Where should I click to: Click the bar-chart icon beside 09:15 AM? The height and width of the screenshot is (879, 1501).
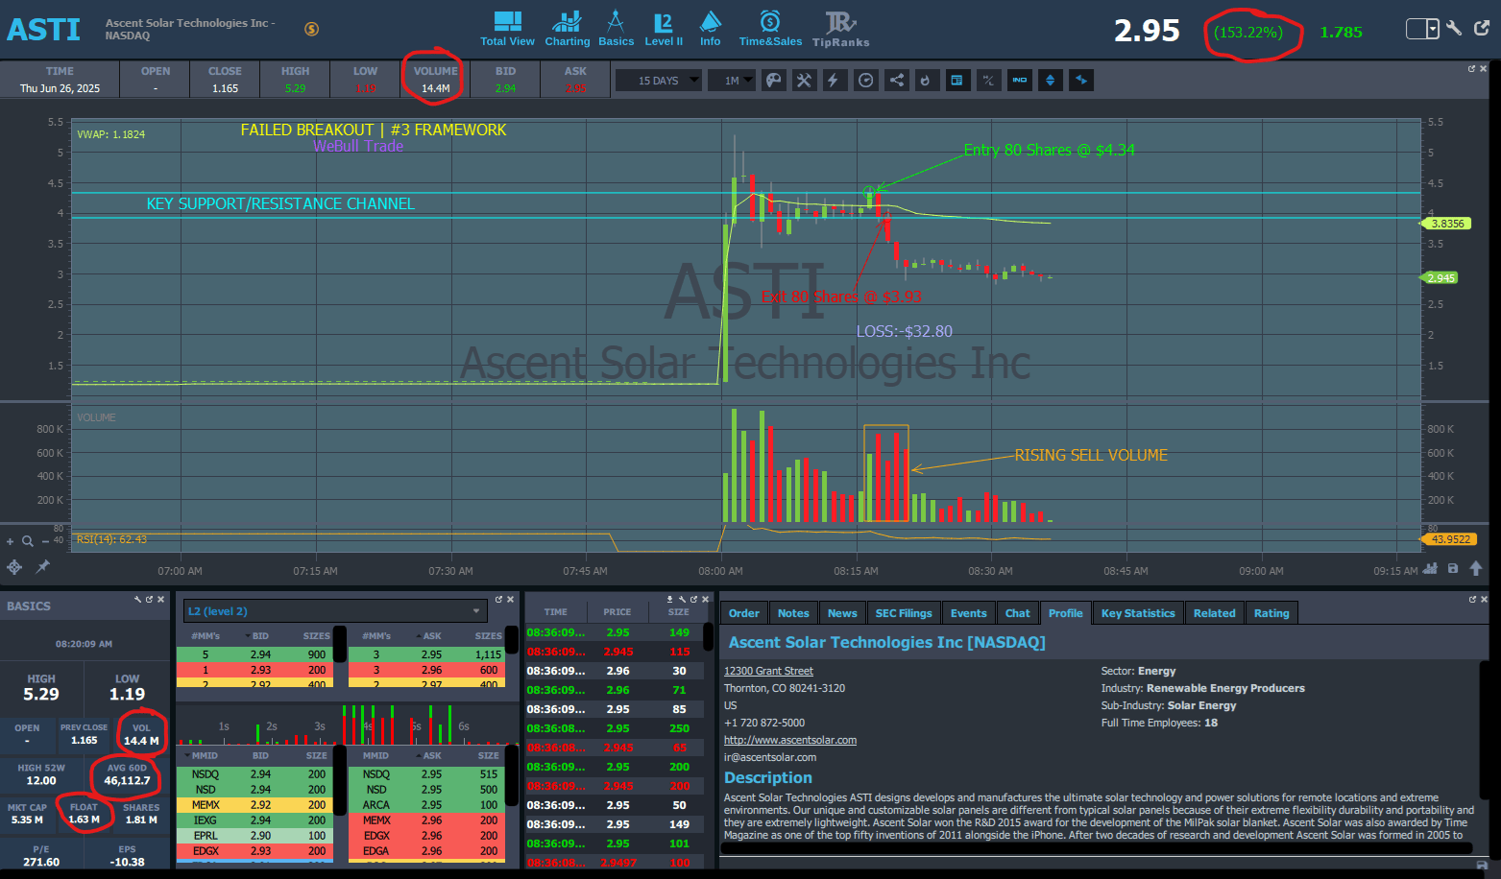click(x=1430, y=569)
